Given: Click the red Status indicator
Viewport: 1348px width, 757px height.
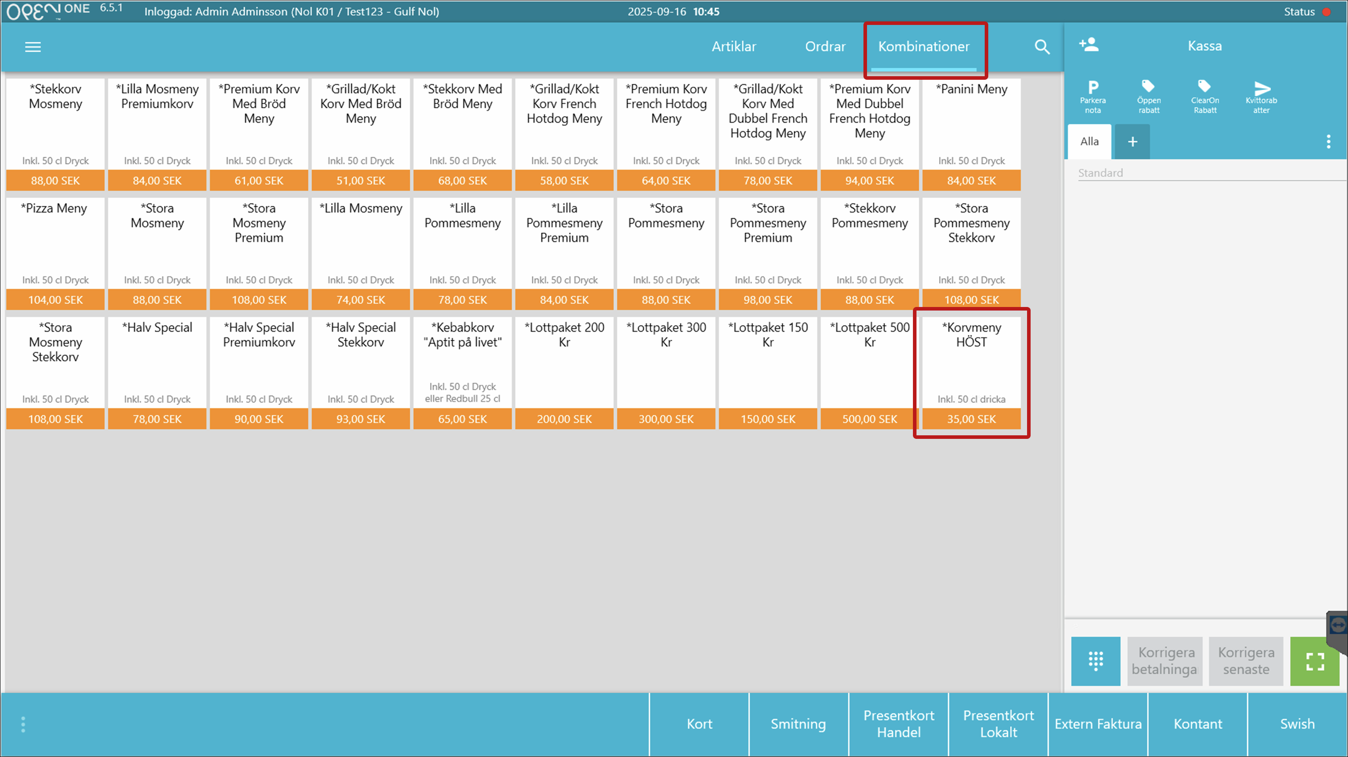Looking at the screenshot, I should point(1327,12).
